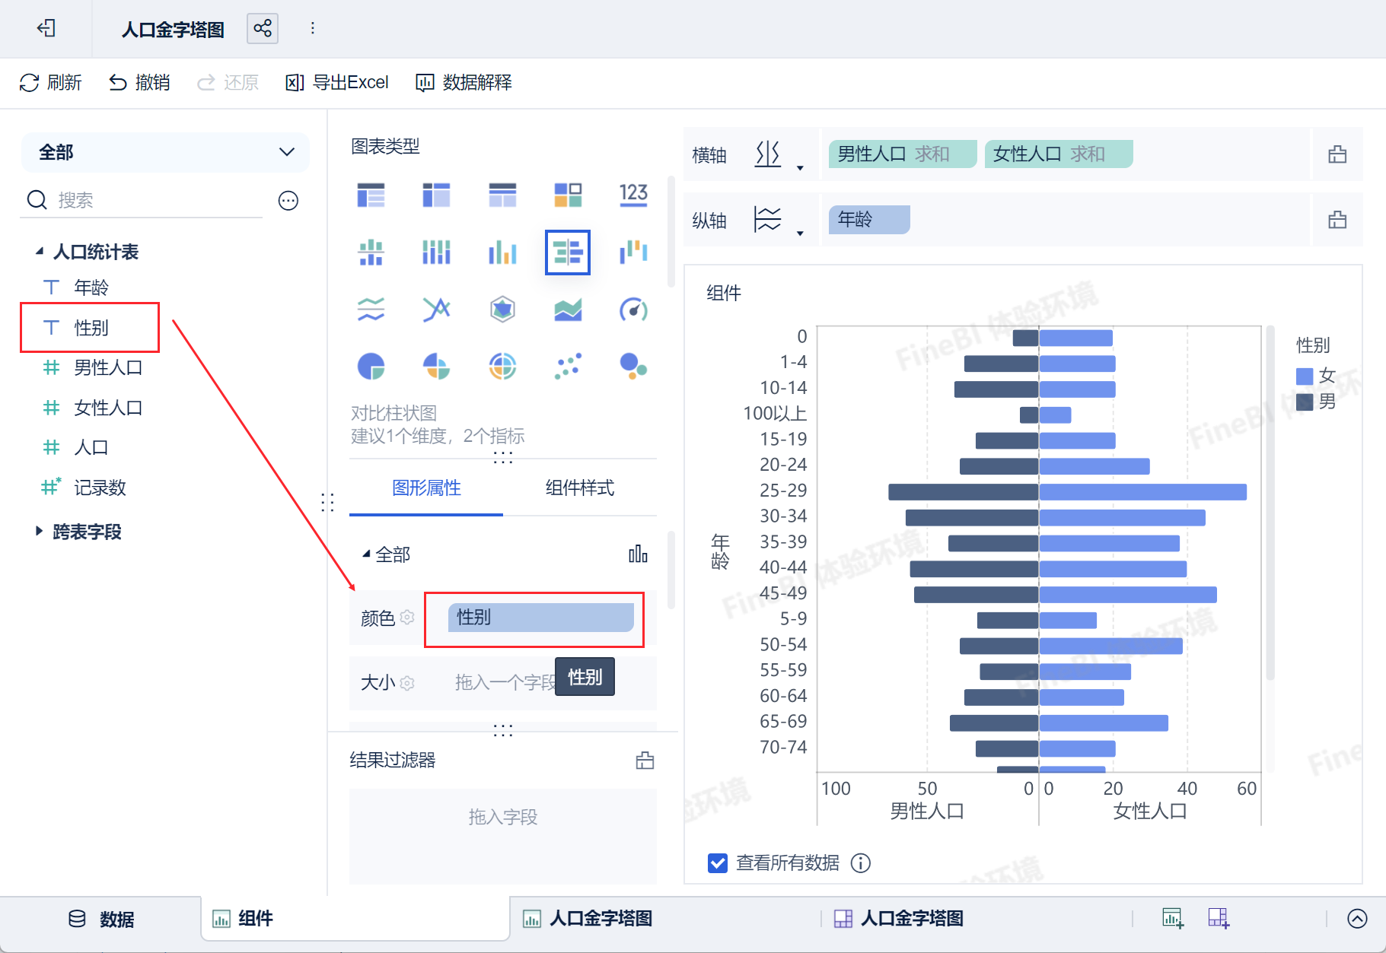The width and height of the screenshot is (1386, 953).
Task: Clear the 横轴 fields with its eraser icon
Action: tap(1337, 154)
